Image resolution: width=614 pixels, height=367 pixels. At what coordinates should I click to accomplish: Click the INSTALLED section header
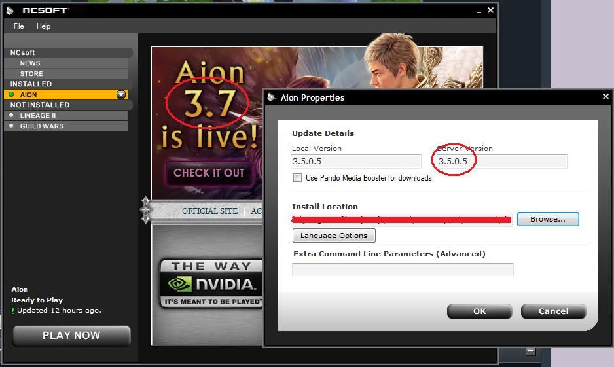[x=68, y=84]
